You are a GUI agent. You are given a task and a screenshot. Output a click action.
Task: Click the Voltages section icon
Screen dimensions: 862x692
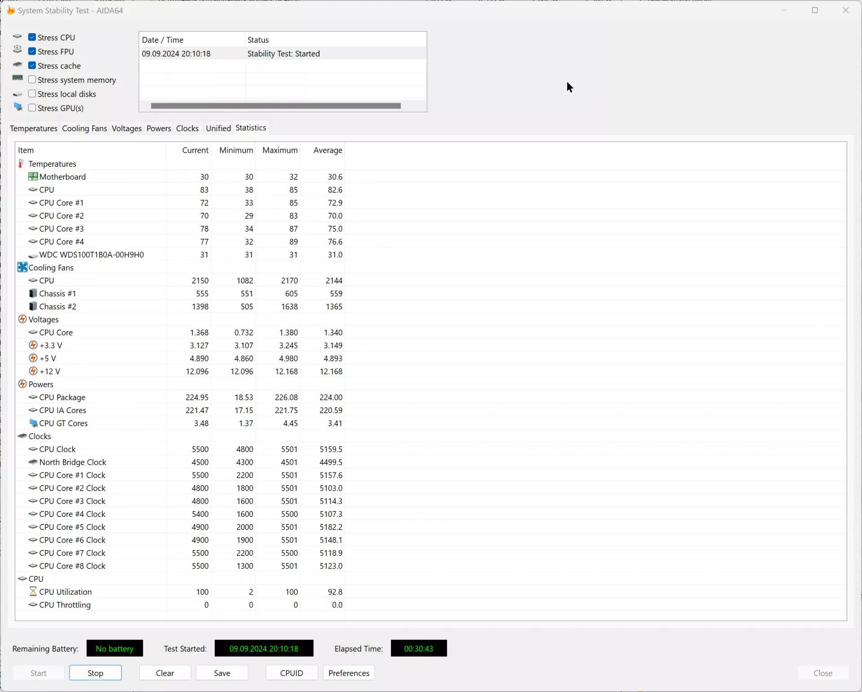click(x=22, y=319)
